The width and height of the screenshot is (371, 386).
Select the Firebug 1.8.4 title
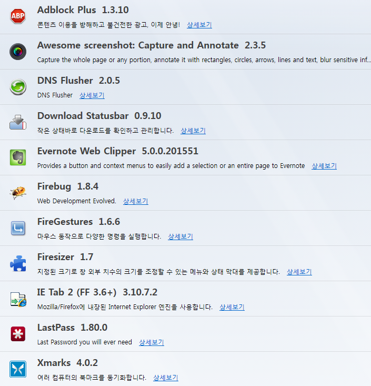pos(68,186)
